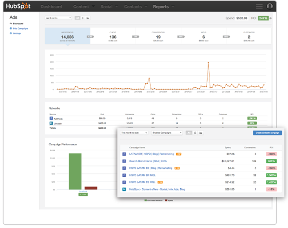Open Dashboard link in Ads sidebar
This screenshot has height=228, width=288.
coord(18,23)
